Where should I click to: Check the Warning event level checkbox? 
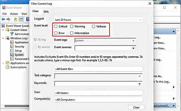coord(72,26)
